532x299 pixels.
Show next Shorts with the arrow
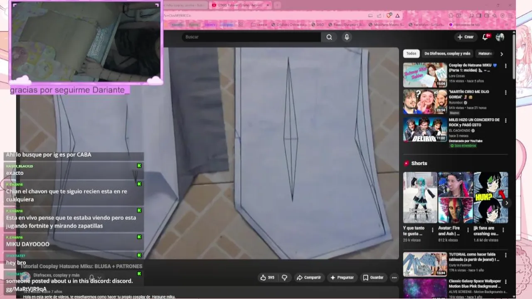pyautogui.click(x=507, y=203)
